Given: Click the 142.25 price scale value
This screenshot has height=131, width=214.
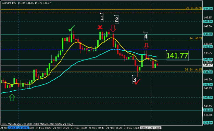Looking at the screenshot, I should [x=208, y=53].
